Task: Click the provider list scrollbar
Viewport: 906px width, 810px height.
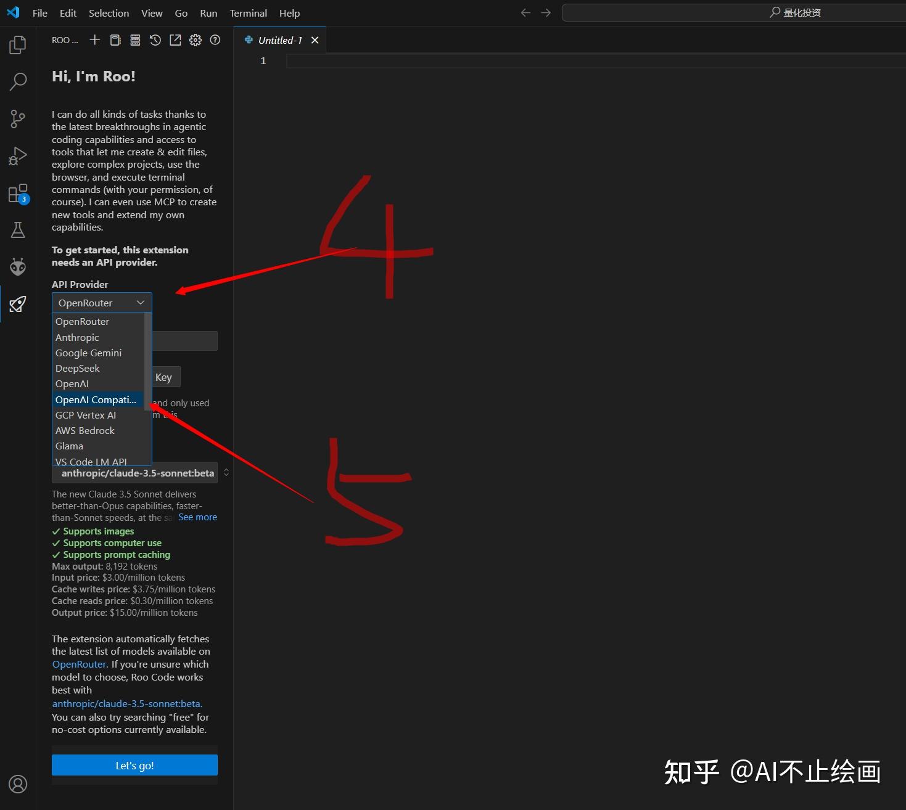Action: 147,361
